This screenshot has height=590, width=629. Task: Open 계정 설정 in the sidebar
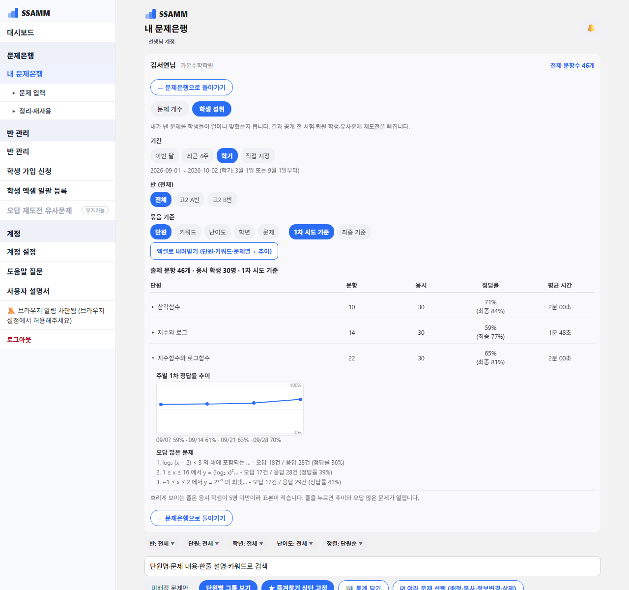57,252
